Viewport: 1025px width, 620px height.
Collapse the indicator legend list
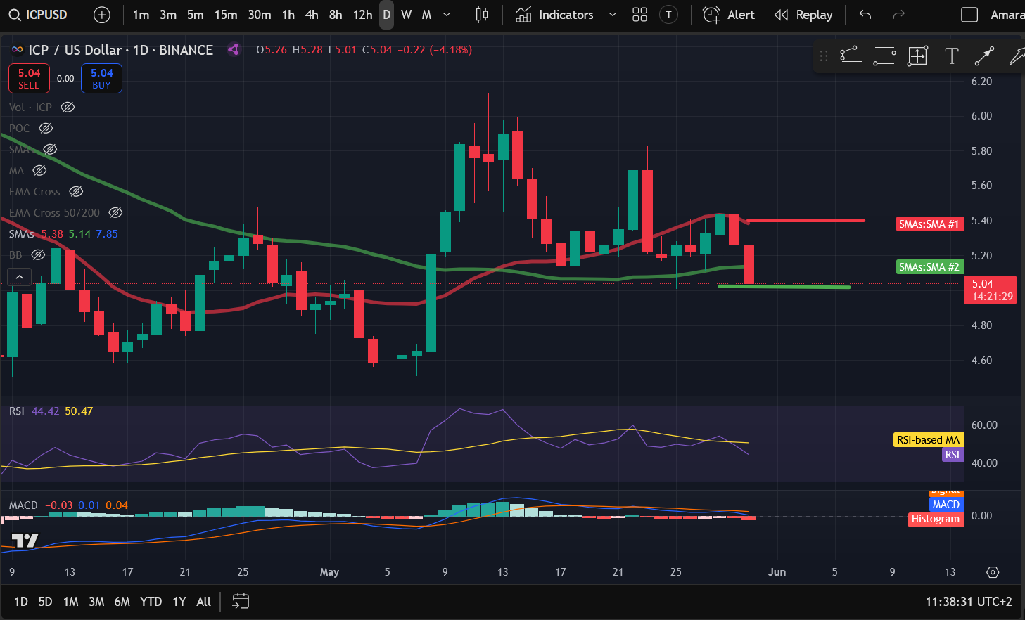[20, 277]
